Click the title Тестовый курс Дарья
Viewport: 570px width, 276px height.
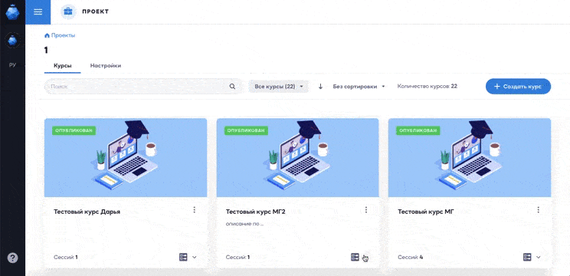[x=87, y=212]
